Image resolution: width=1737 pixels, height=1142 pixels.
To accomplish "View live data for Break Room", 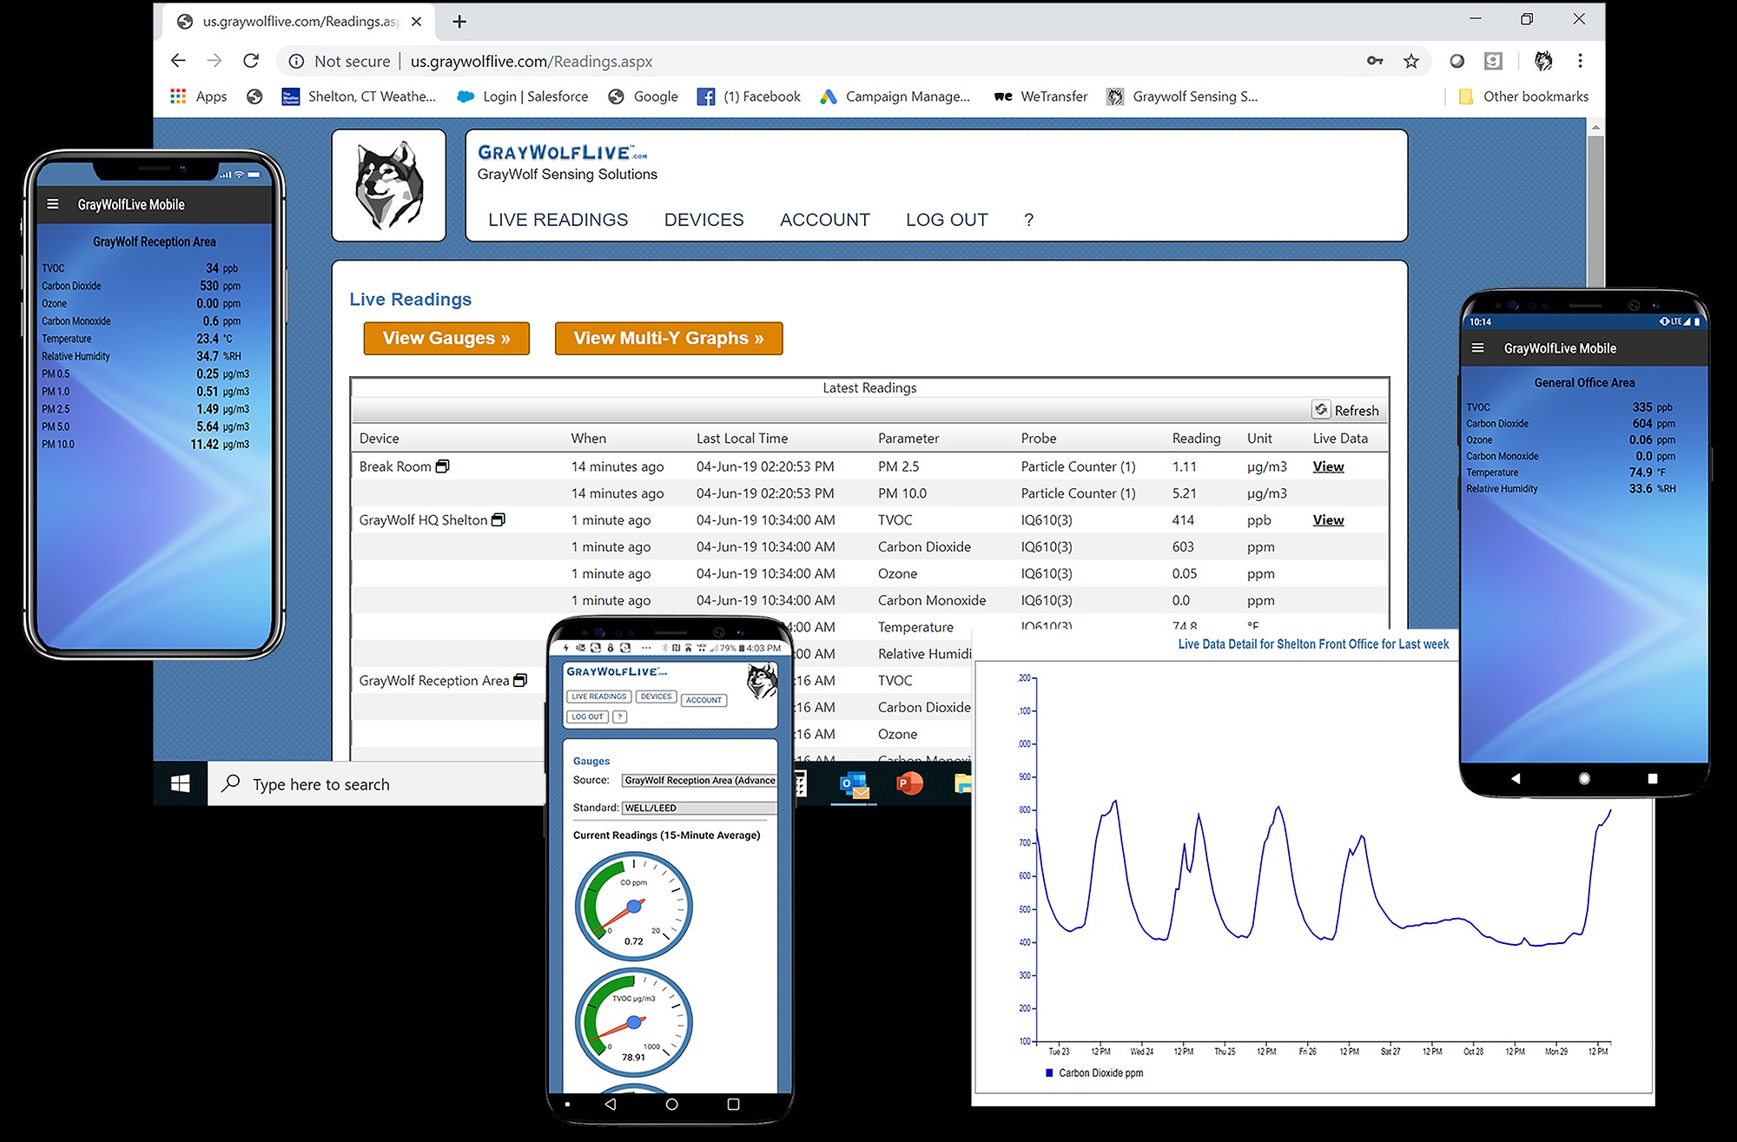I will 1328,466.
